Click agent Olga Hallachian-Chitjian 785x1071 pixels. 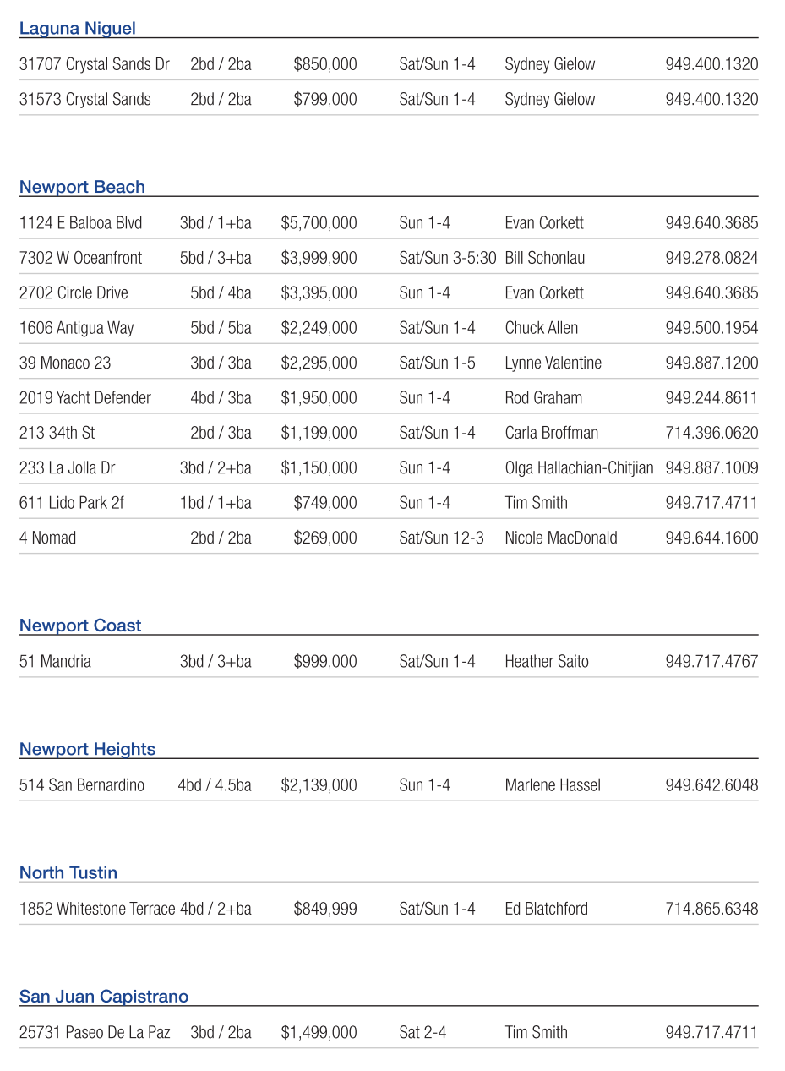(579, 467)
